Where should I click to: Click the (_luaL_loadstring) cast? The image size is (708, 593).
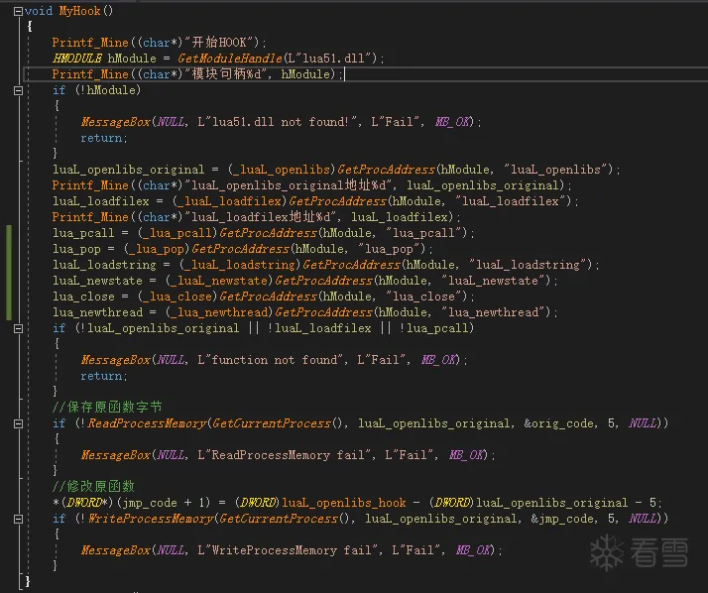(x=240, y=265)
